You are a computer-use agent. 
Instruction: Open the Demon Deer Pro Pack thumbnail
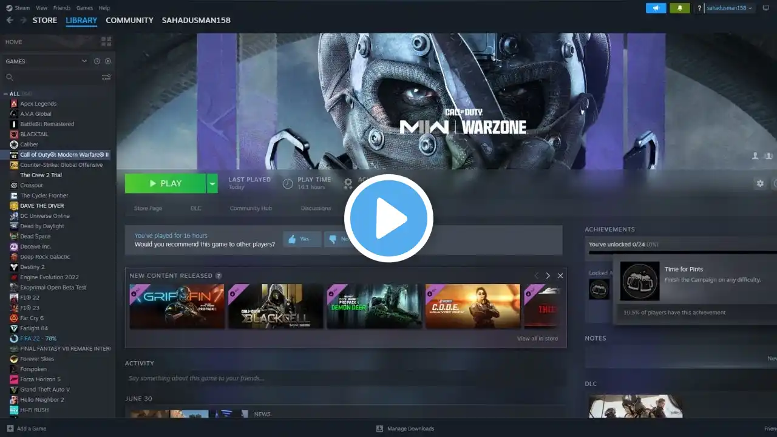point(374,307)
